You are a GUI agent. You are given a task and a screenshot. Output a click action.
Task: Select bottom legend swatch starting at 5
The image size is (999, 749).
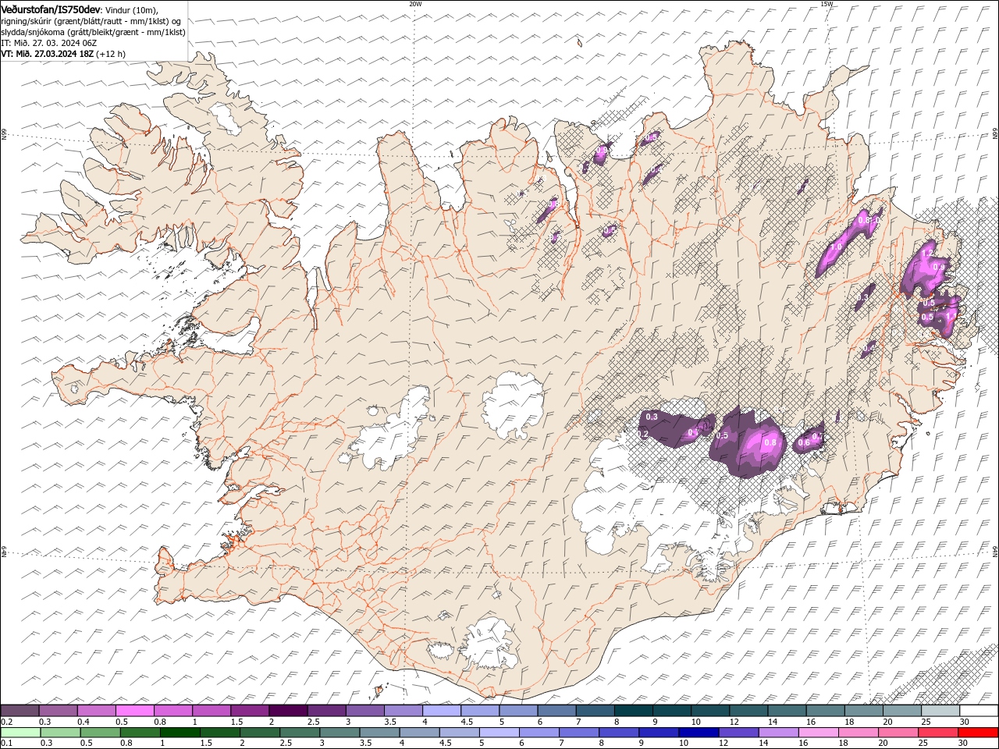[499, 732]
